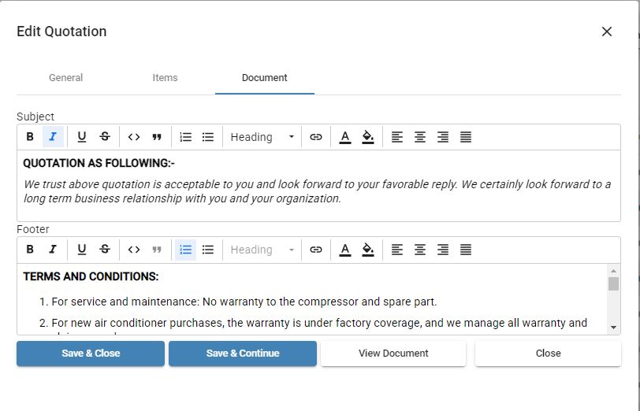Justify Footer text
The width and height of the screenshot is (640, 411).
click(466, 250)
